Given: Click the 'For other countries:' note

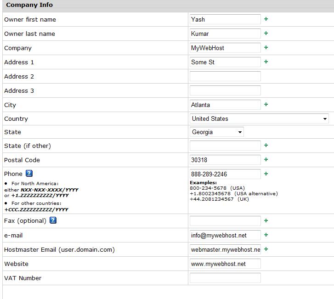Looking at the screenshot, I should [36, 203].
